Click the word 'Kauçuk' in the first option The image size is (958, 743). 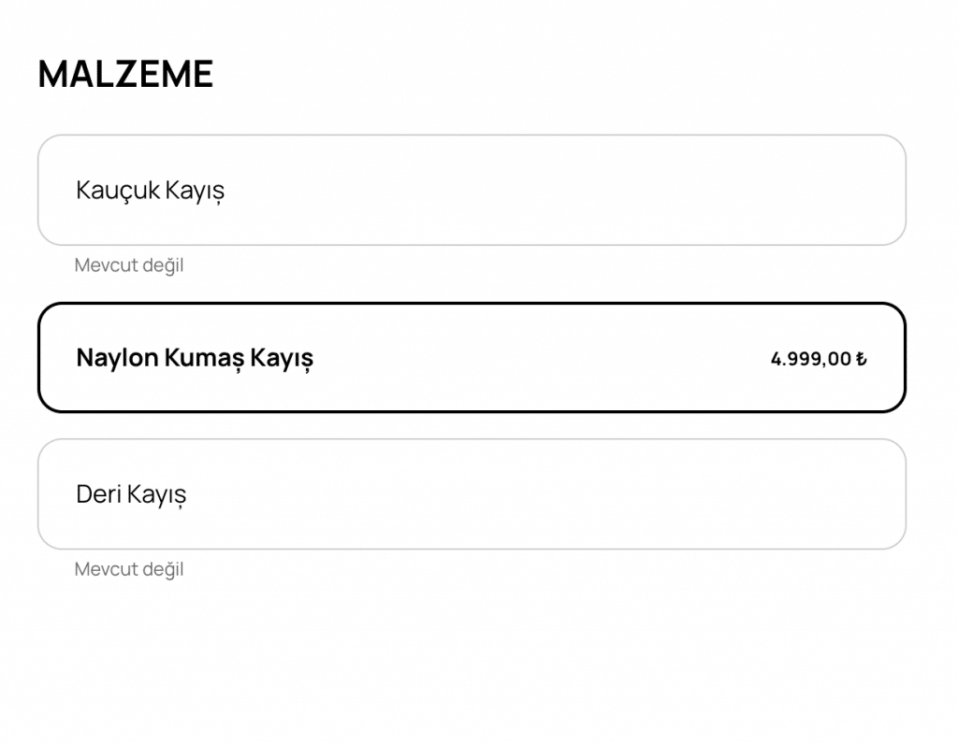coord(117,191)
